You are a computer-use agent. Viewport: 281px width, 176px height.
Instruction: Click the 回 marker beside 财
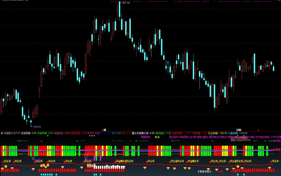pyautogui.click(x=240, y=130)
